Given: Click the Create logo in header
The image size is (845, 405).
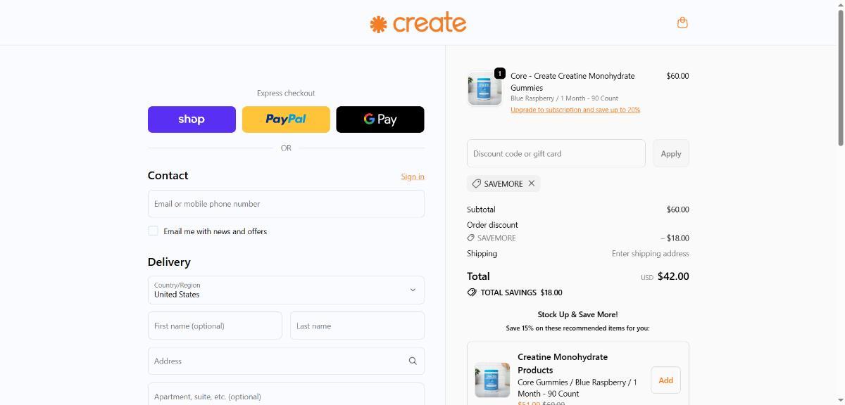Looking at the screenshot, I should coord(418,23).
